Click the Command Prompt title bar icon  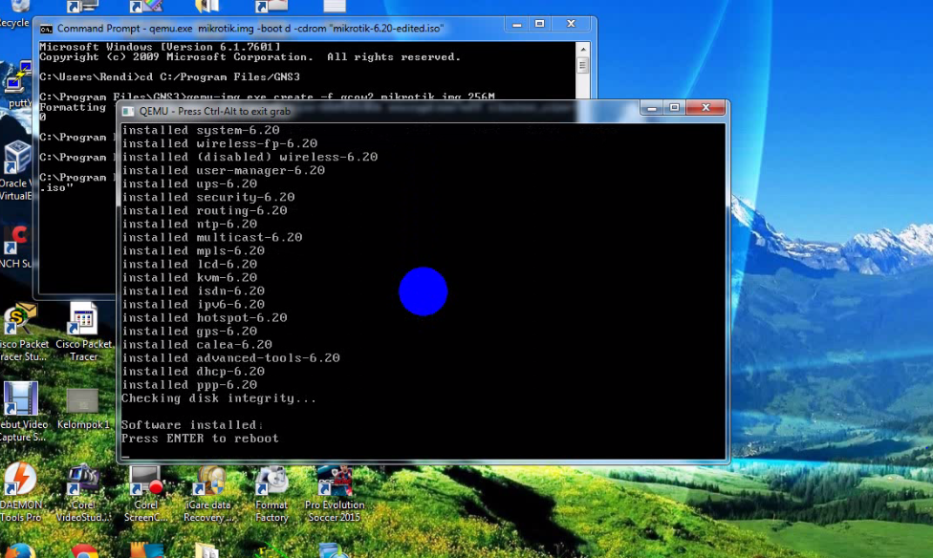tap(46, 29)
